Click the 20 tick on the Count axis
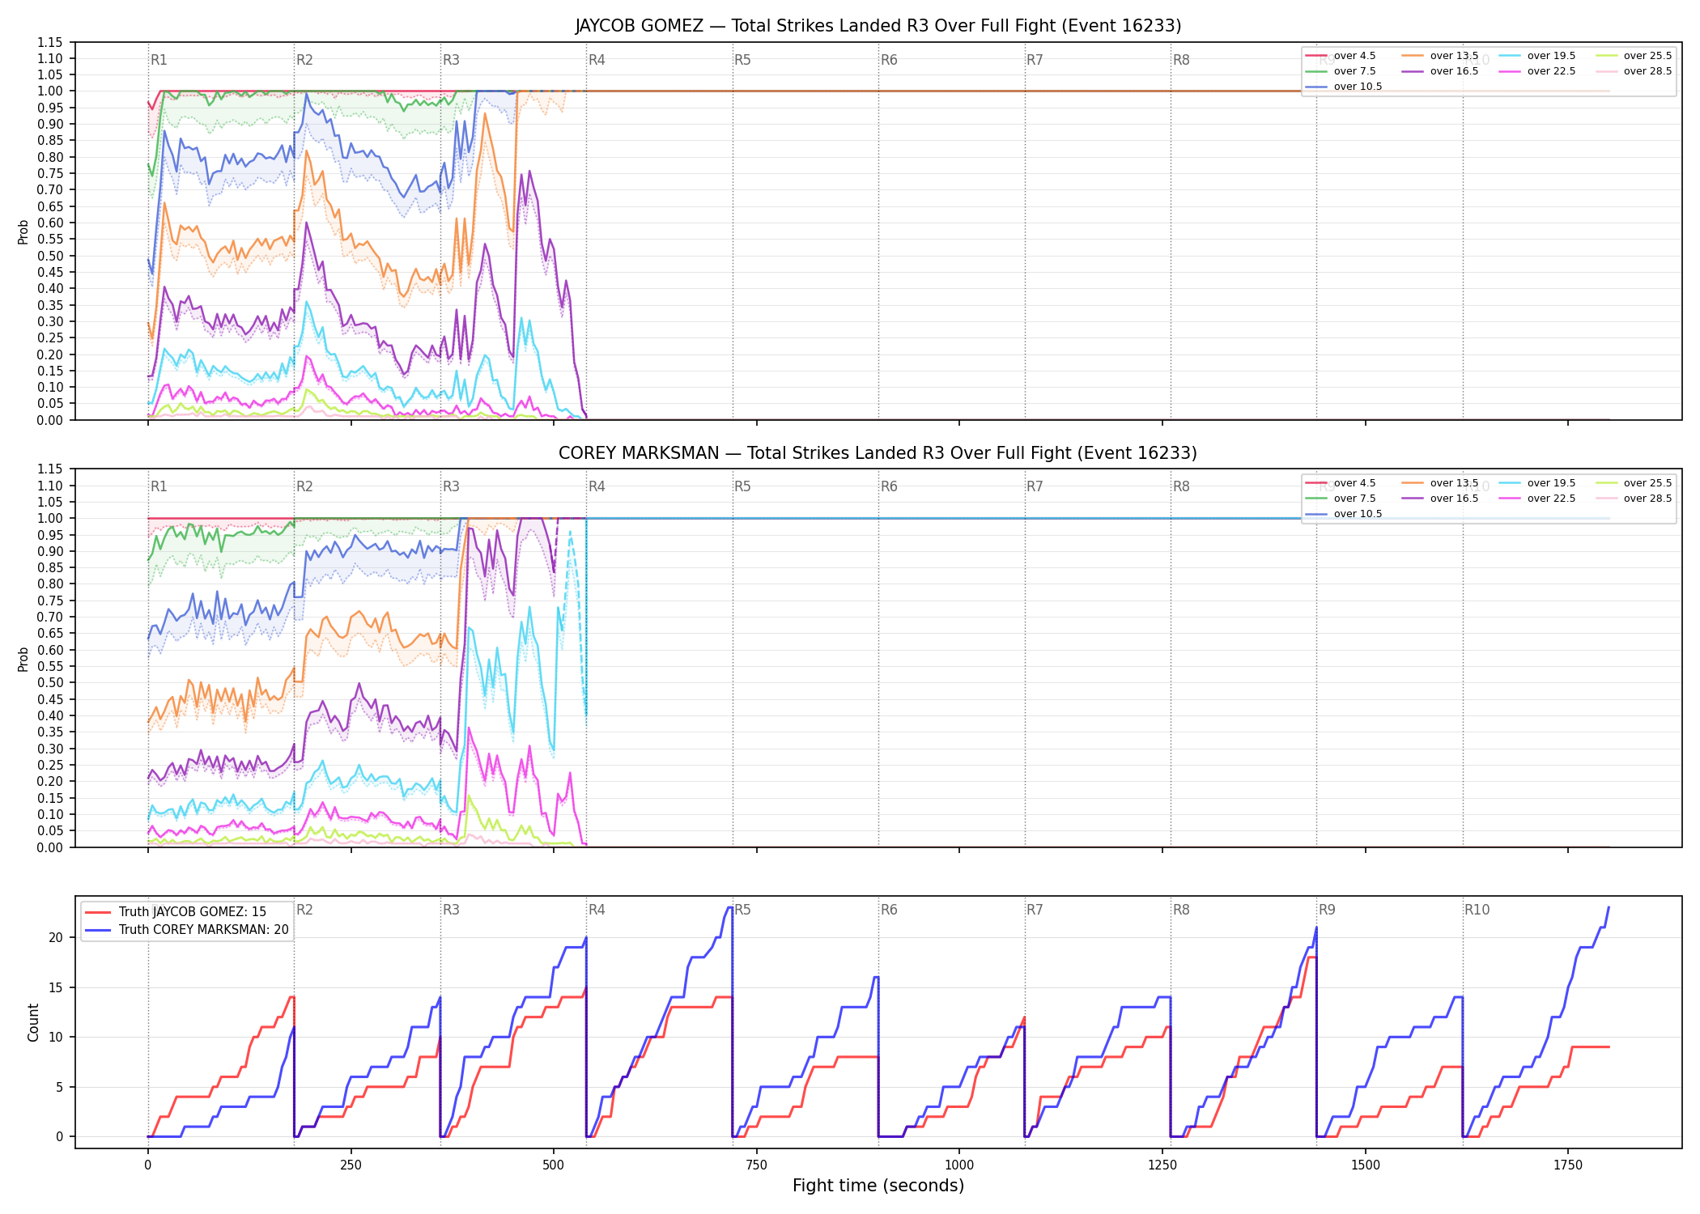Viewport: 1700px width, 1214px height. (x=56, y=938)
